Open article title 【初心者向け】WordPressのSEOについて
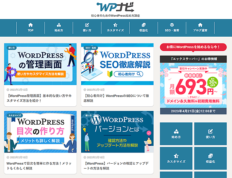 116,98
